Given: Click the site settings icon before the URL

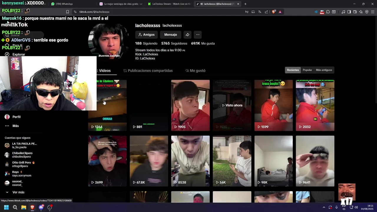Looking at the screenshot, I should click(75, 12).
